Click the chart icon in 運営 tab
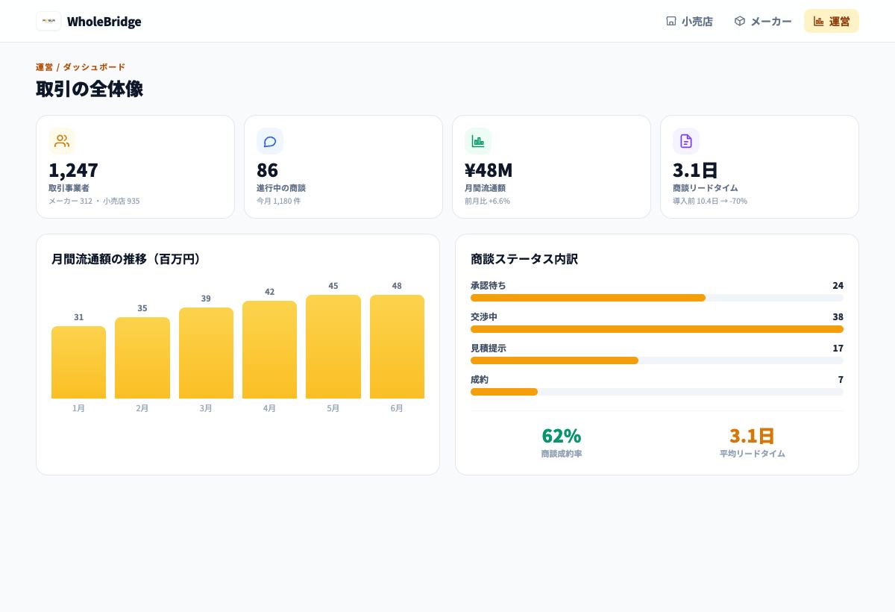The image size is (895, 612). 819,21
